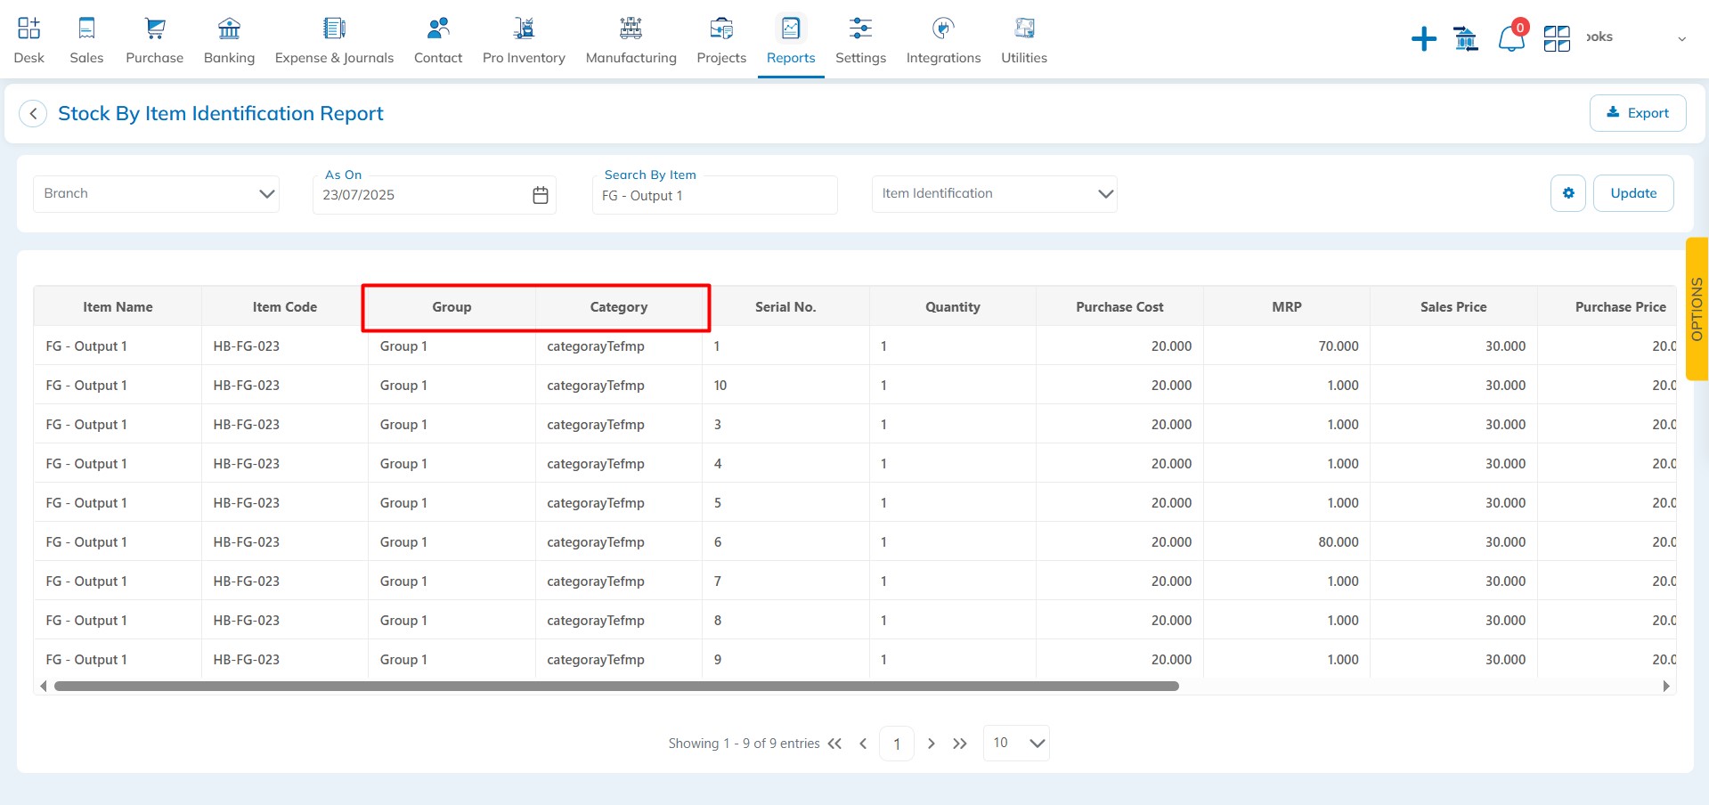Click serial number 9 cell
The image size is (1709, 805).
(x=785, y=660)
